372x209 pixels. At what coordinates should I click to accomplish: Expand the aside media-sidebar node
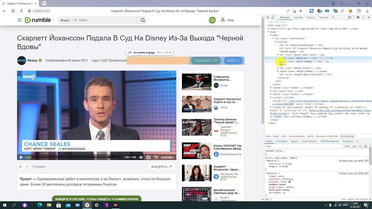(278, 71)
